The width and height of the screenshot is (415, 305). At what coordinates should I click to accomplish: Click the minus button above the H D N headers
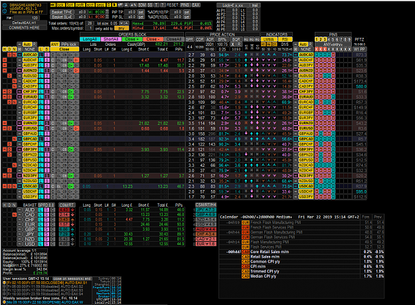click(x=19, y=45)
